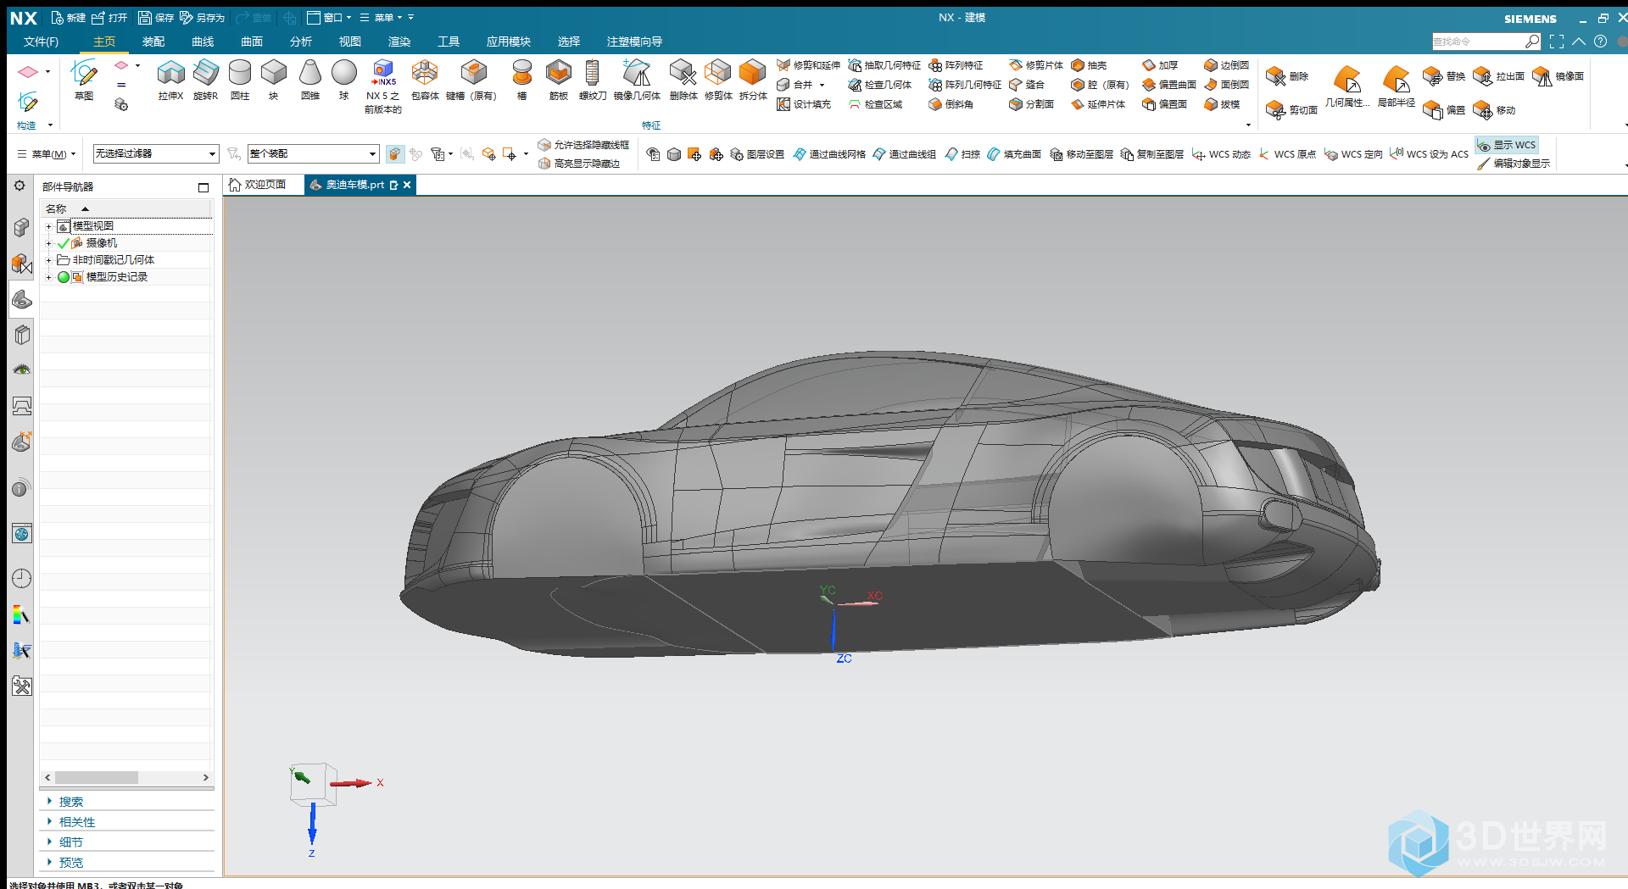Open the 整个装配 scope dropdown
This screenshot has height=889, width=1628.
(x=313, y=153)
